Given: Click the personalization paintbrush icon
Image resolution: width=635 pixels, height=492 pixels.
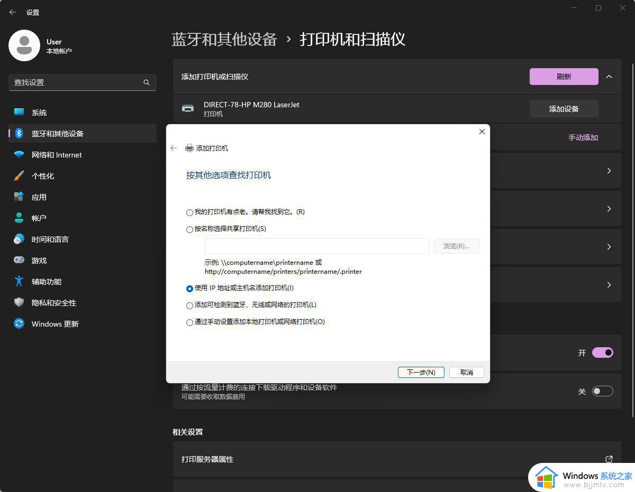Looking at the screenshot, I should (19, 175).
